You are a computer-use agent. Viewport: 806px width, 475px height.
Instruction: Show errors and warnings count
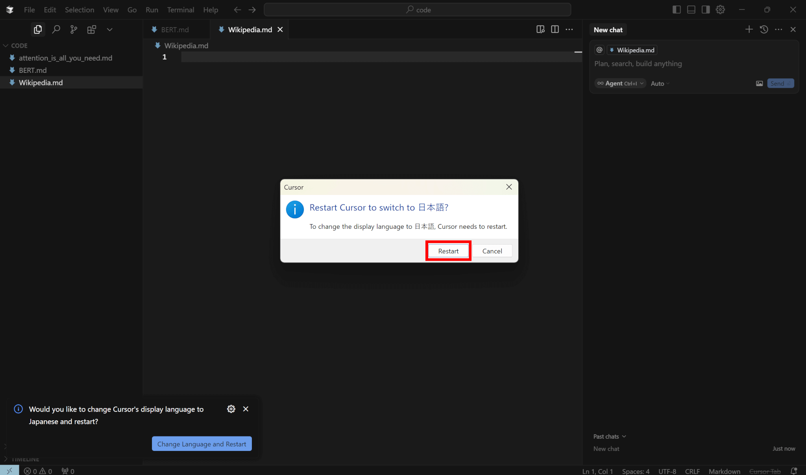tap(38, 471)
